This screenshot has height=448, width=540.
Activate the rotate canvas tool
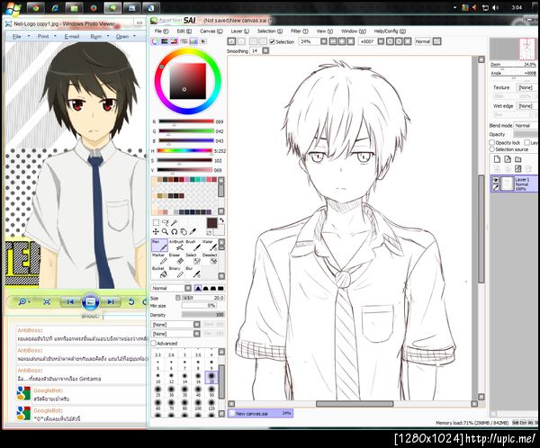pyautogui.click(x=175, y=232)
